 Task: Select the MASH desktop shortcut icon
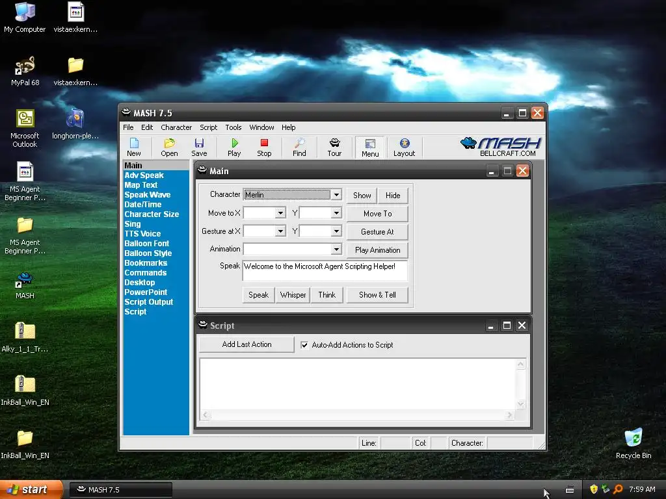(x=25, y=286)
